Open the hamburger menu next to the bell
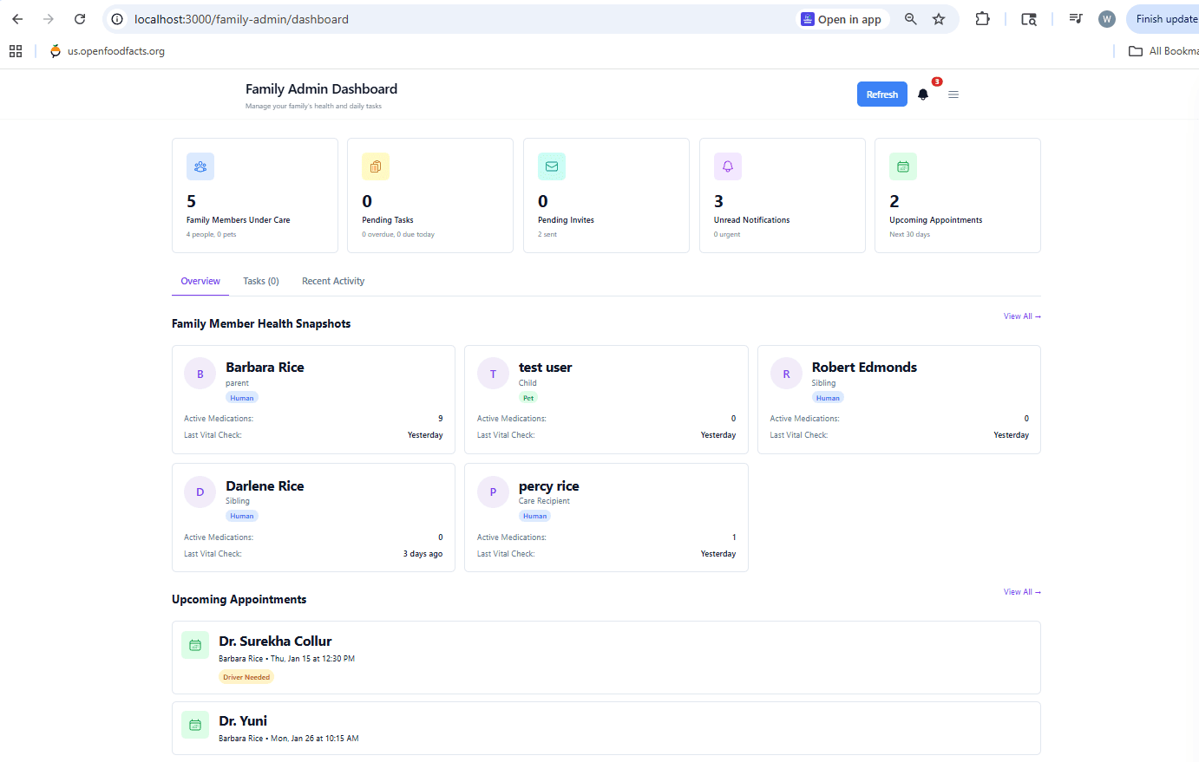The height and width of the screenshot is (762, 1199). pos(953,94)
